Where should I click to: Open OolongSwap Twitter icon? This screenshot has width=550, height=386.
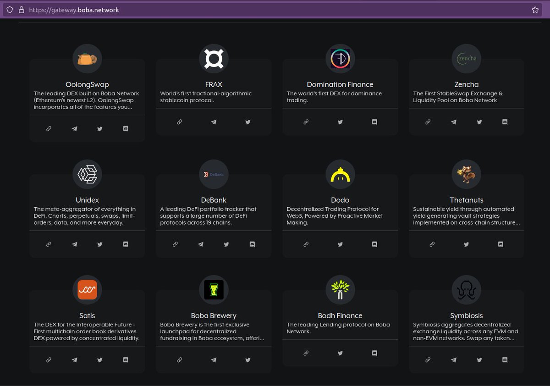click(x=100, y=129)
